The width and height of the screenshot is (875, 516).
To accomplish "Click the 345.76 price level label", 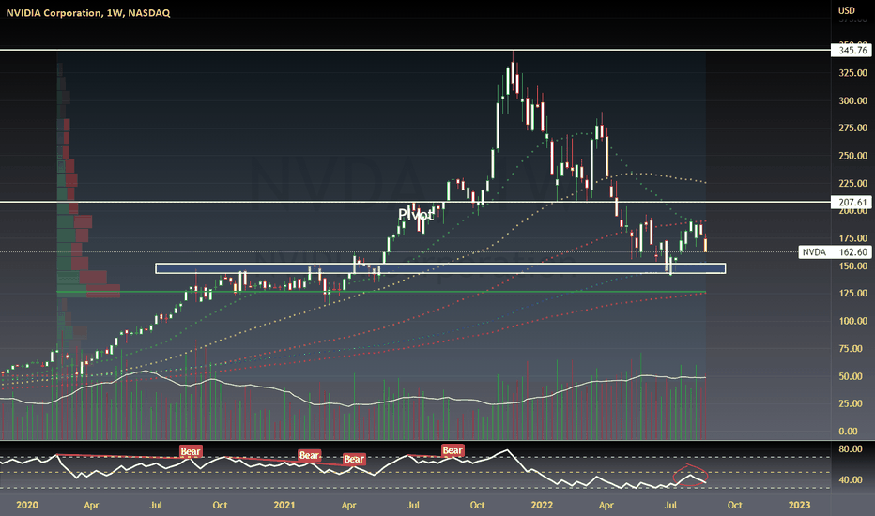I will (851, 51).
